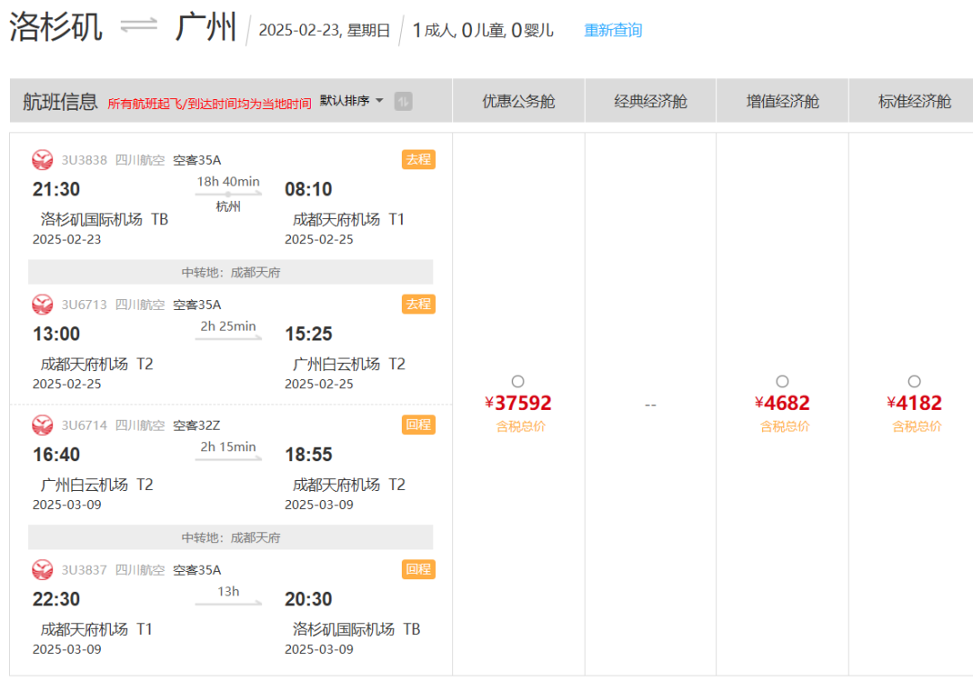Click the Sichuan Airlines logo for 3U6713
Image resolution: width=973 pixels, height=681 pixels.
[x=42, y=304]
